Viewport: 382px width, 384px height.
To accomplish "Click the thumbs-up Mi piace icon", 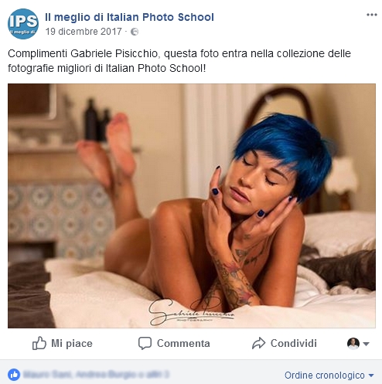I will pos(39,343).
